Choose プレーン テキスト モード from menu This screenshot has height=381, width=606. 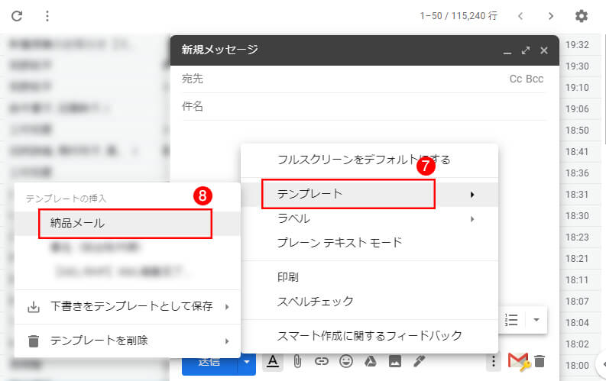(339, 243)
